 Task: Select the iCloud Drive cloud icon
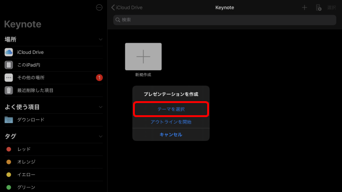click(9, 52)
